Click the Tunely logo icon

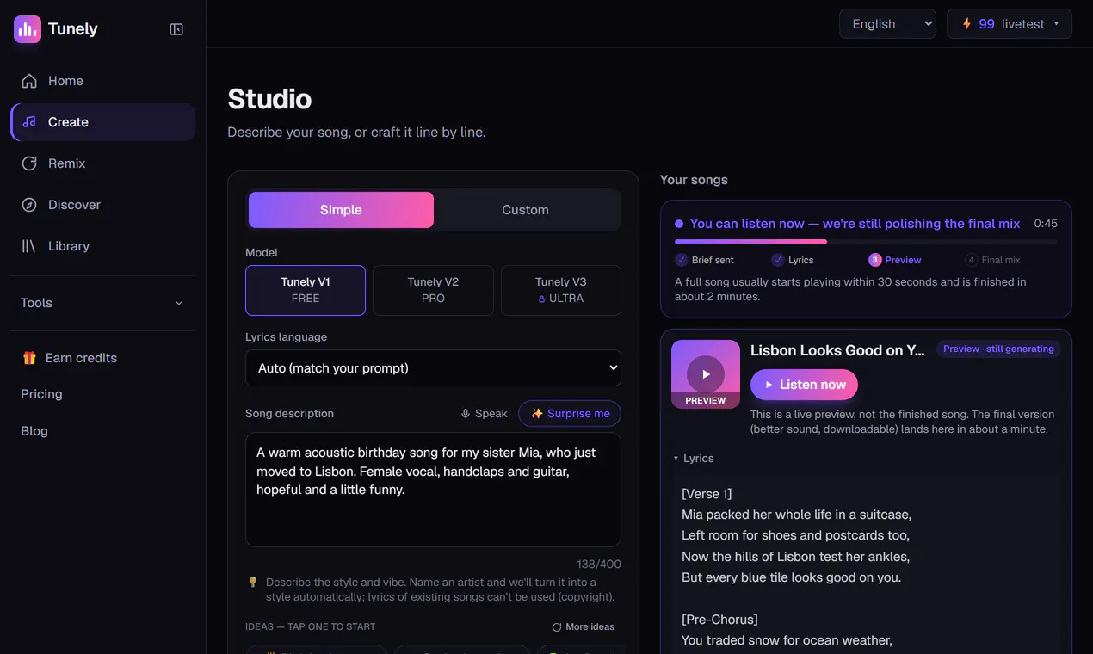[x=28, y=29]
